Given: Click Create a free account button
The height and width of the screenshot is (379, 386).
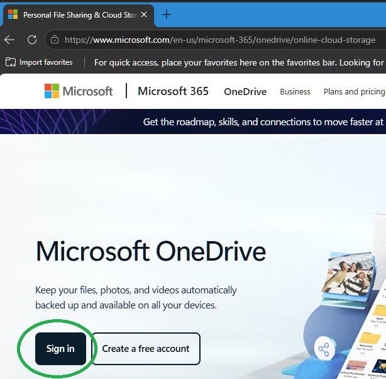Looking at the screenshot, I should (x=146, y=349).
